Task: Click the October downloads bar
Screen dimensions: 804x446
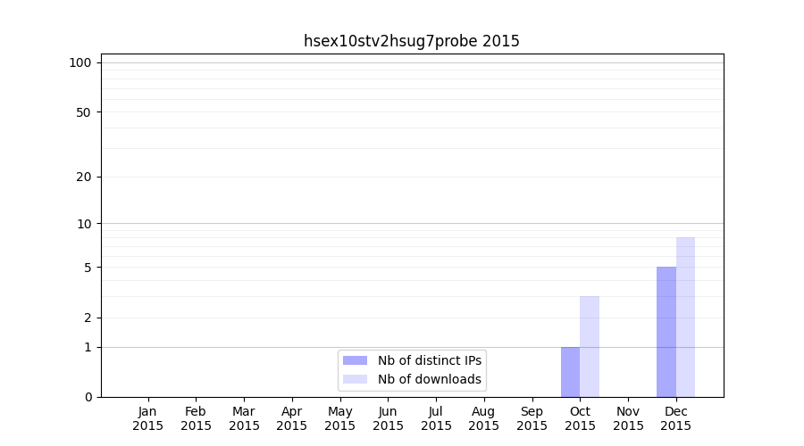Action: [x=590, y=347]
